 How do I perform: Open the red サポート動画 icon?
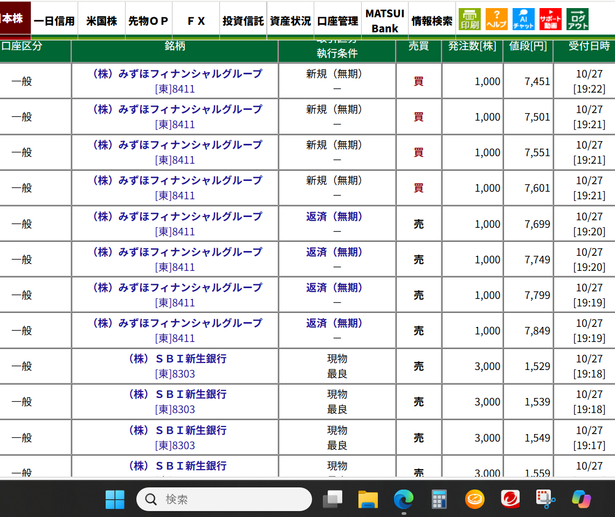pyautogui.click(x=550, y=19)
